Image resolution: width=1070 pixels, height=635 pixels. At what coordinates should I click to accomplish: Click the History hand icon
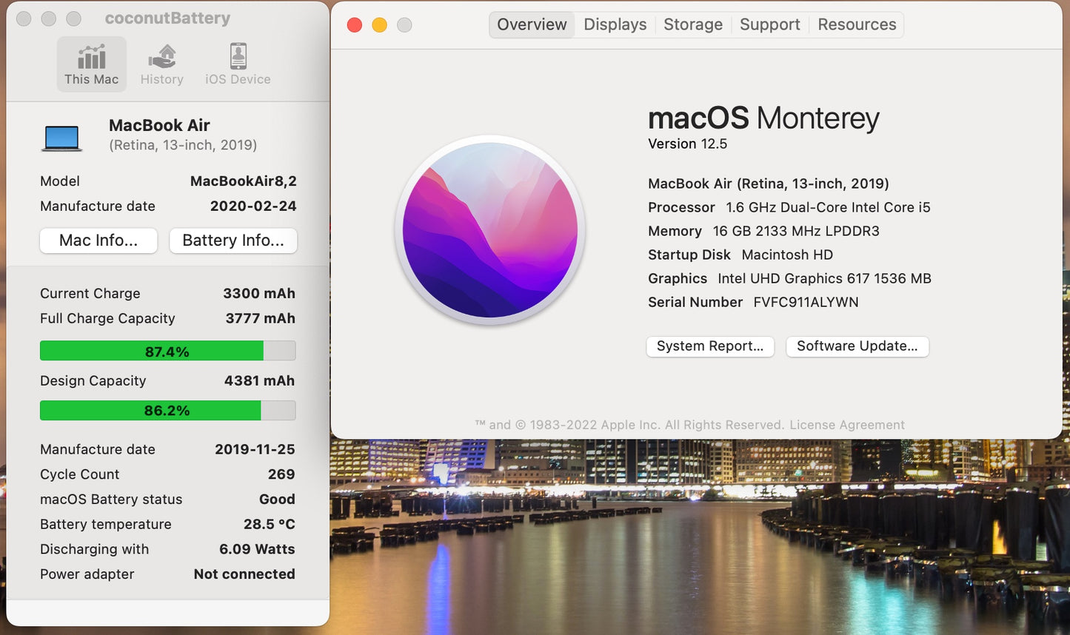(161, 55)
